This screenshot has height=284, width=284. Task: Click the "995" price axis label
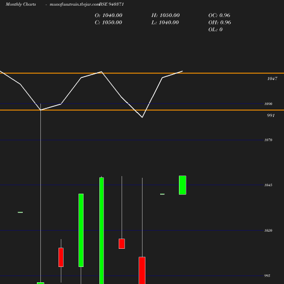(x=267, y=275)
